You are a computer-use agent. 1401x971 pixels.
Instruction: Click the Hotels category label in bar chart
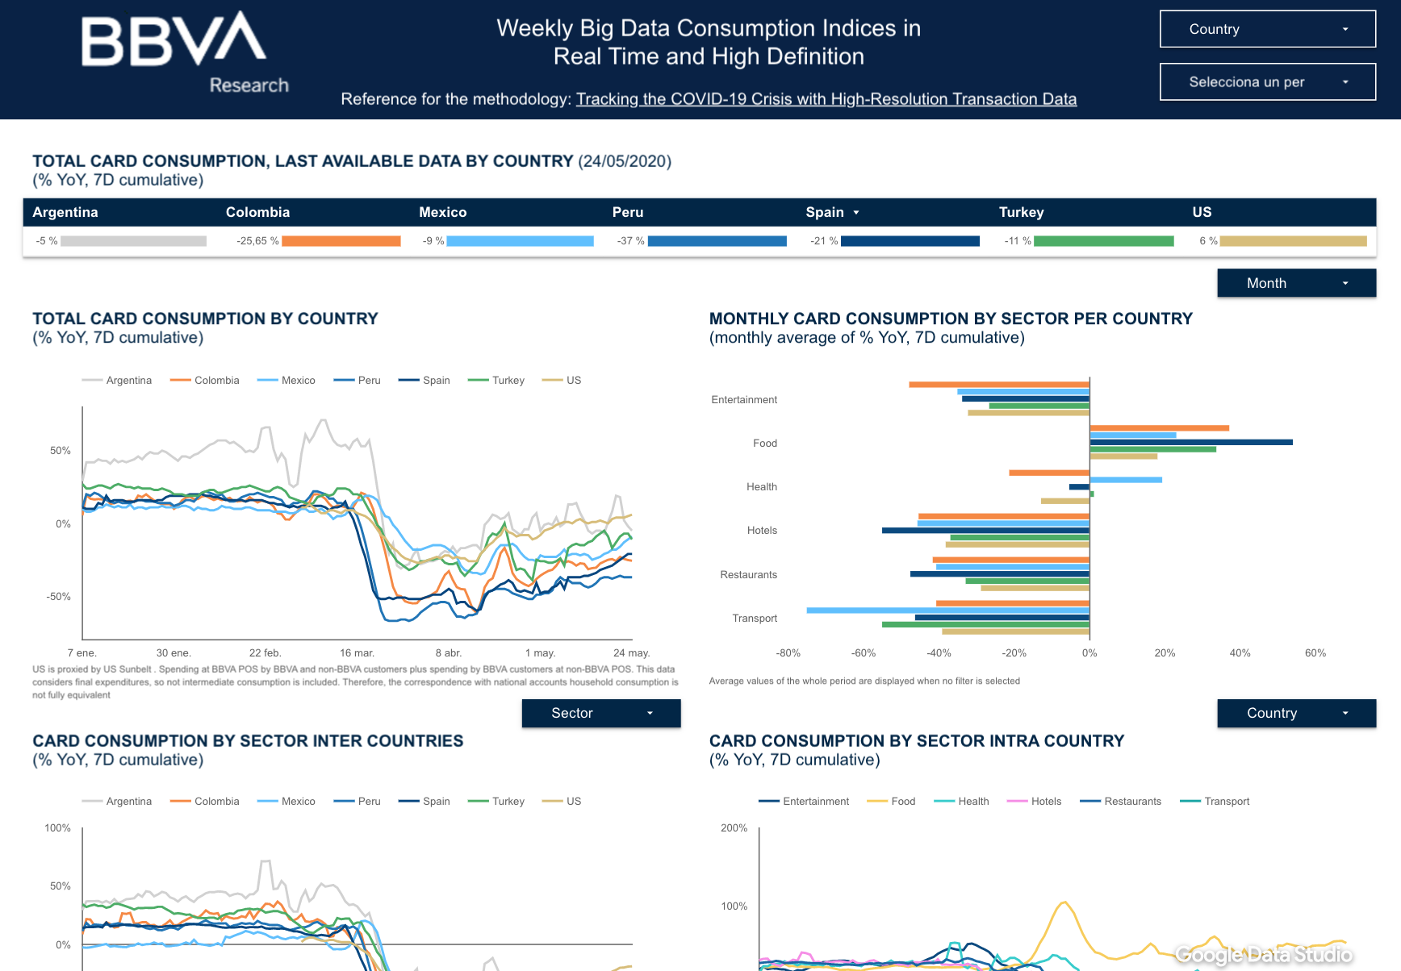click(x=762, y=530)
